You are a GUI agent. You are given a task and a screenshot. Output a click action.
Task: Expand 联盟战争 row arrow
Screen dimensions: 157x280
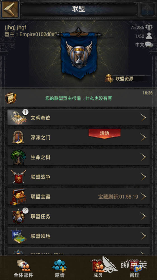tap(143, 177)
